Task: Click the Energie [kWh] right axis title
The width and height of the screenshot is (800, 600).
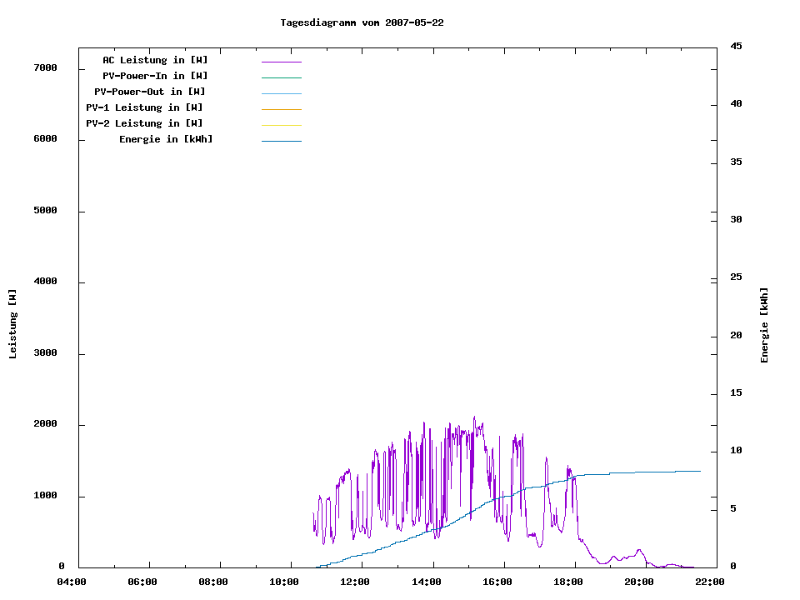Action: (x=764, y=325)
